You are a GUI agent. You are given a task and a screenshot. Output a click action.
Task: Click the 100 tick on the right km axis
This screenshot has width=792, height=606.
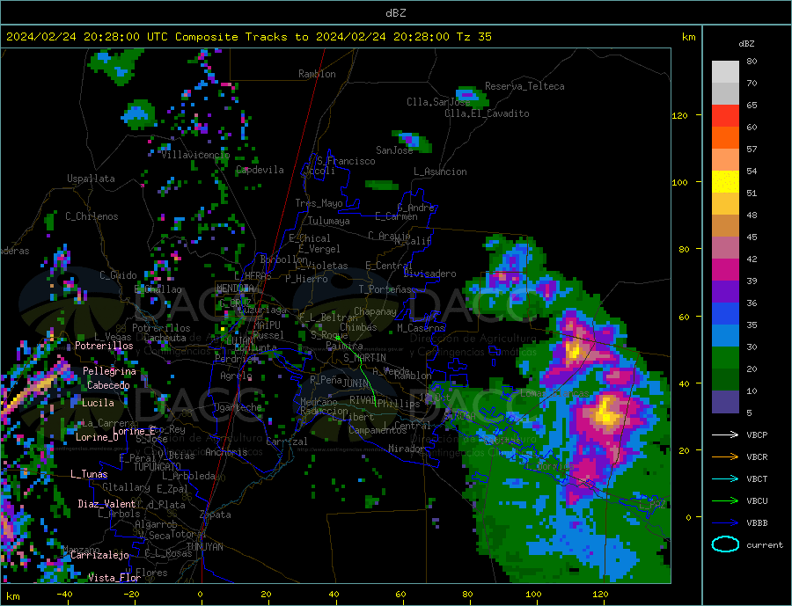point(679,182)
